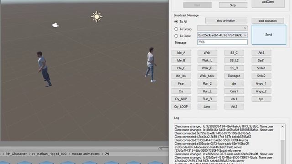Trigger the Idle_B animation

181,61
